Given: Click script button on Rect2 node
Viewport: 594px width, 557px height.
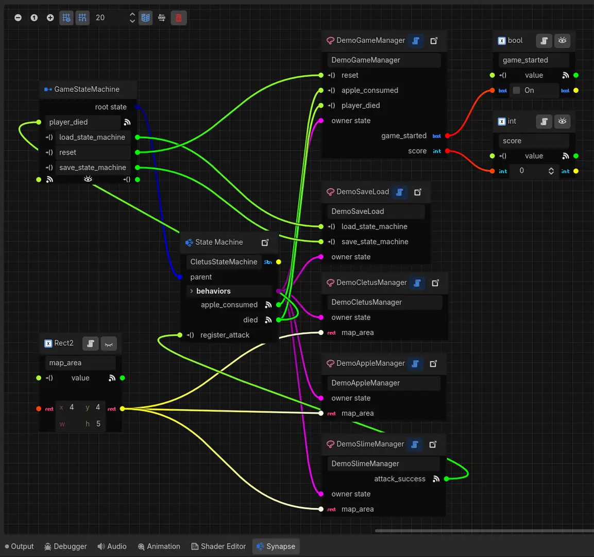Looking at the screenshot, I should 91,343.
